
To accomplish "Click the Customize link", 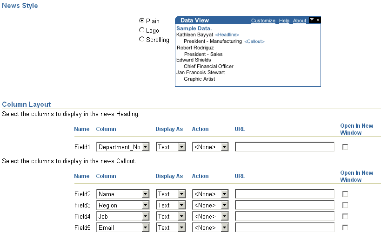I will tap(263, 21).
